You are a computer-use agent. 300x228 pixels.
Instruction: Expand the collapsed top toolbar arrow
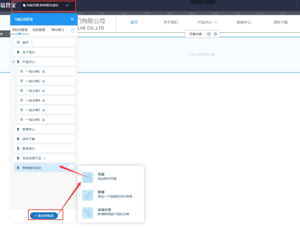coord(203,2)
